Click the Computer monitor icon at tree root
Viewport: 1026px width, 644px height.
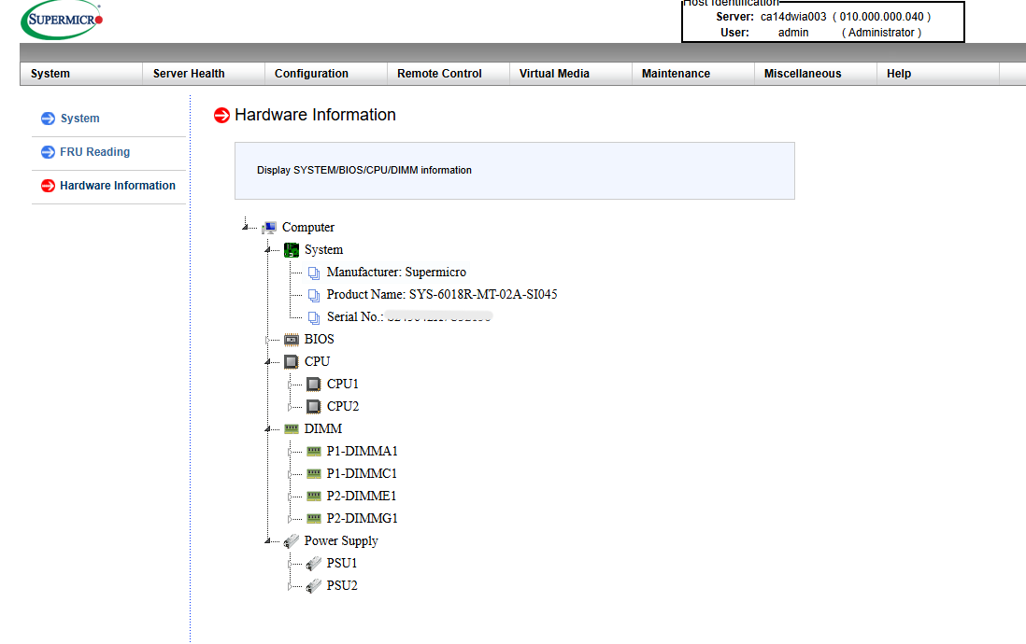269,227
